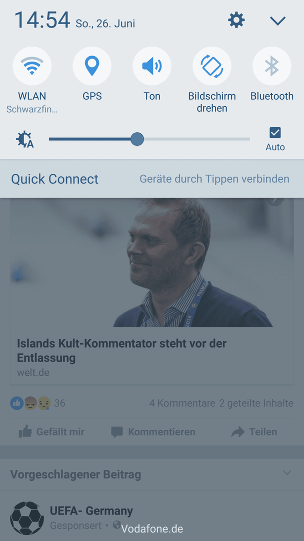Like the post with Gefällt mir
Image resolution: width=304 pixels, height=541 pixels.
[x=51, y=432]
